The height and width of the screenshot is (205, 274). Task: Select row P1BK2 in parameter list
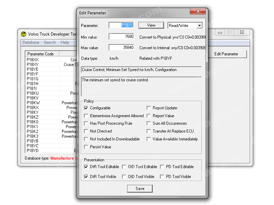tap(51, 132)
